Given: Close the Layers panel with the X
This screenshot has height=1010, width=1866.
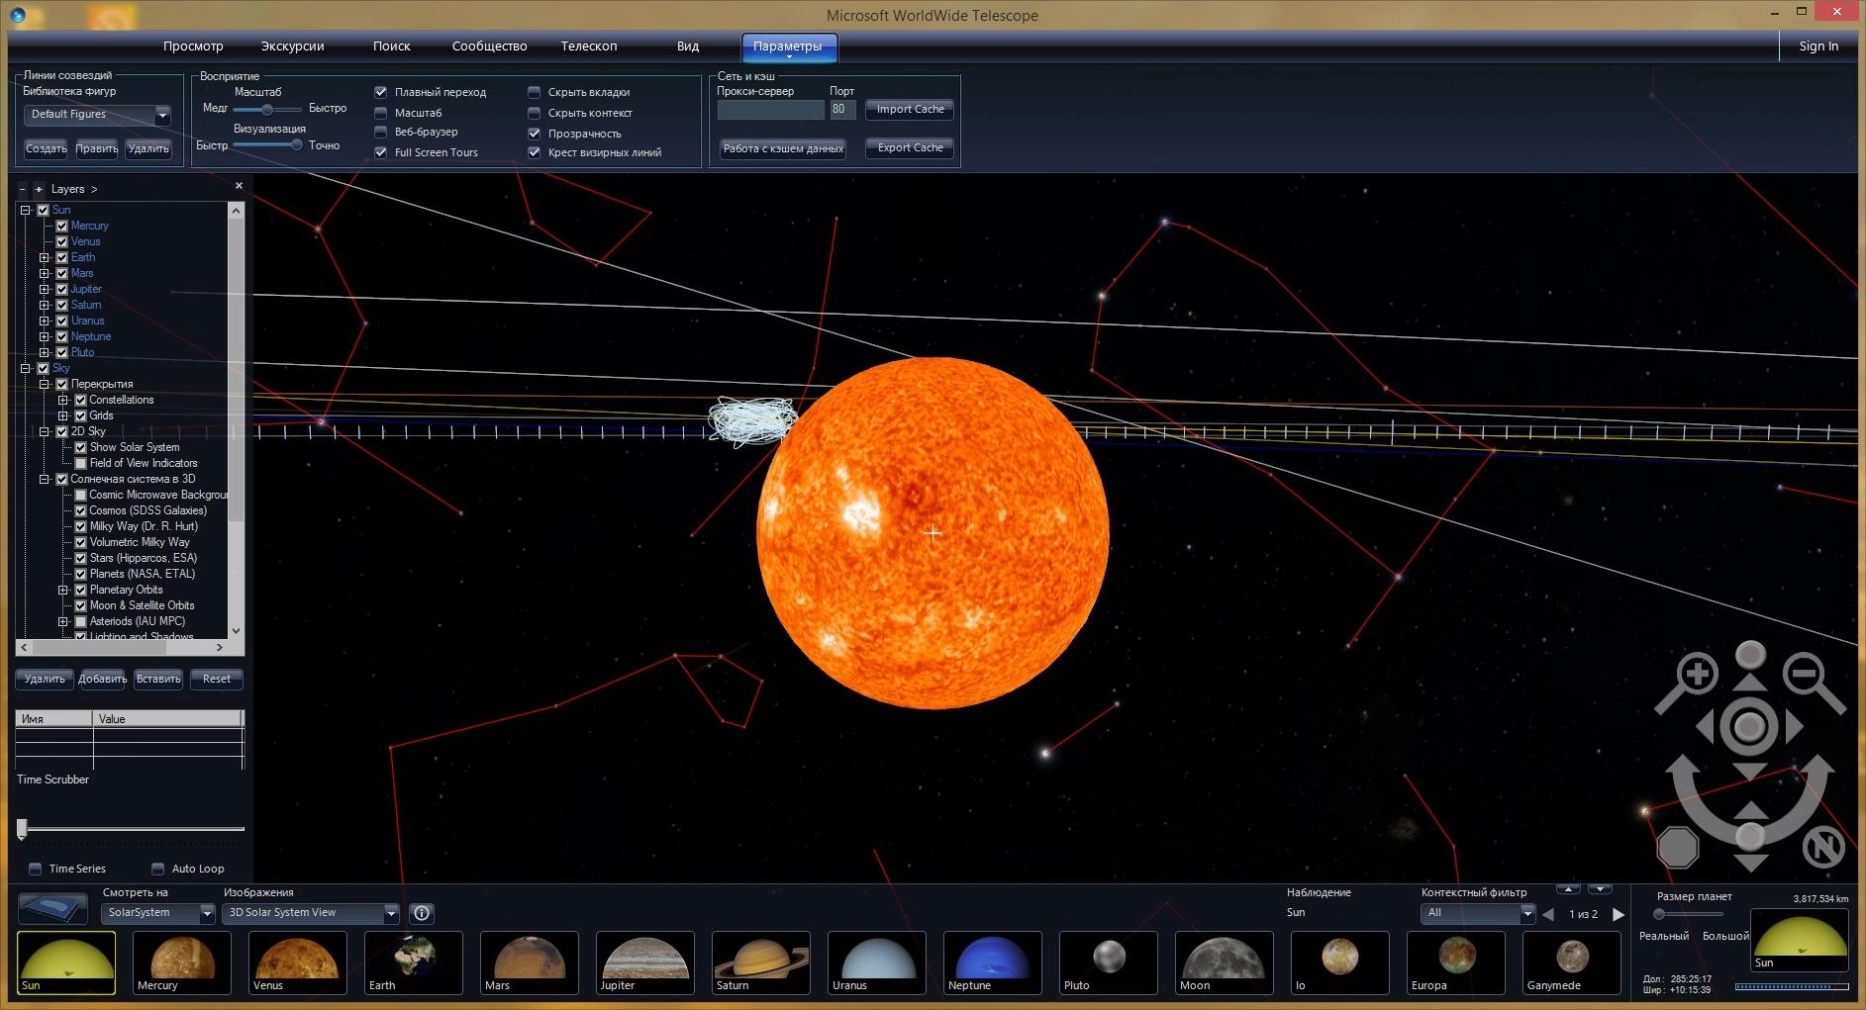Looking at the screenshot, I should click(239, 186).
